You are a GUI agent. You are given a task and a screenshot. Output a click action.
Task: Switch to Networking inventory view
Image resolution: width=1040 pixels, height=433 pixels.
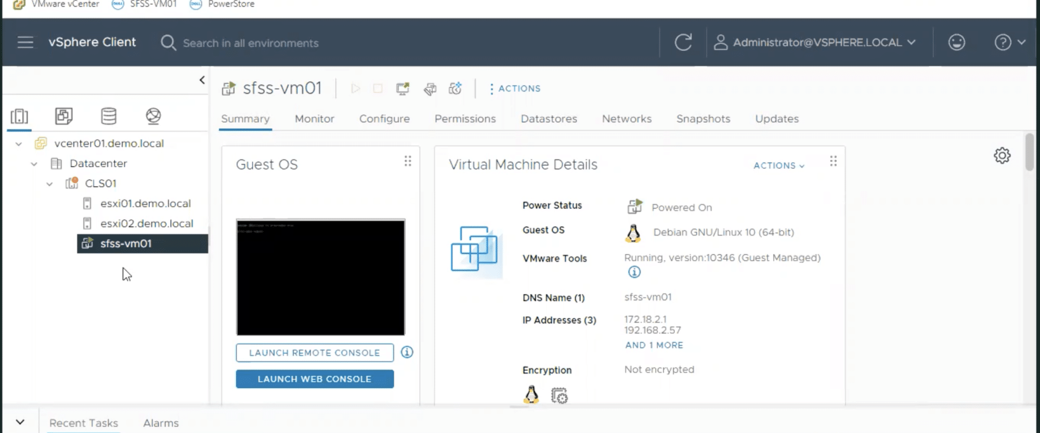(153, 116)
